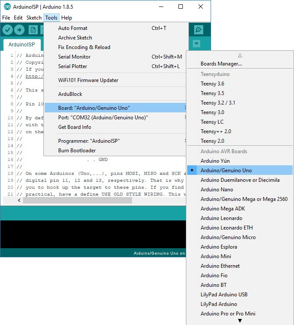
Task: Minimize the Arduino window
Action: (x=161, y=7)
